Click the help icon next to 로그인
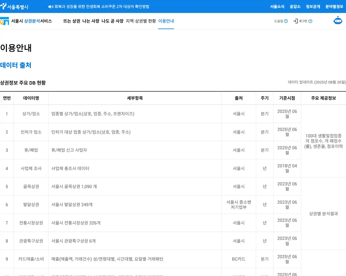346x276 pixels. (310, 21)
